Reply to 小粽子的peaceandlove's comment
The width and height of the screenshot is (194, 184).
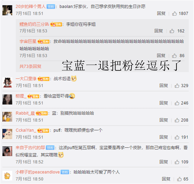166,179
